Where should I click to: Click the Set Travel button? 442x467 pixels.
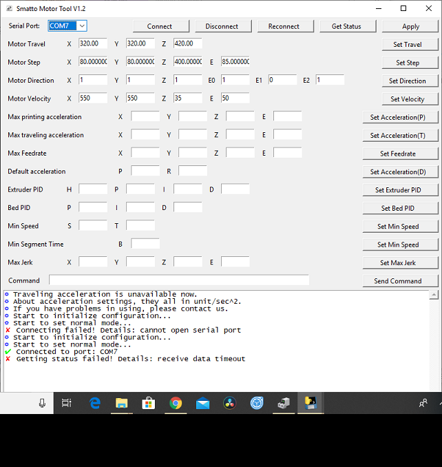[x=410, y=44]
